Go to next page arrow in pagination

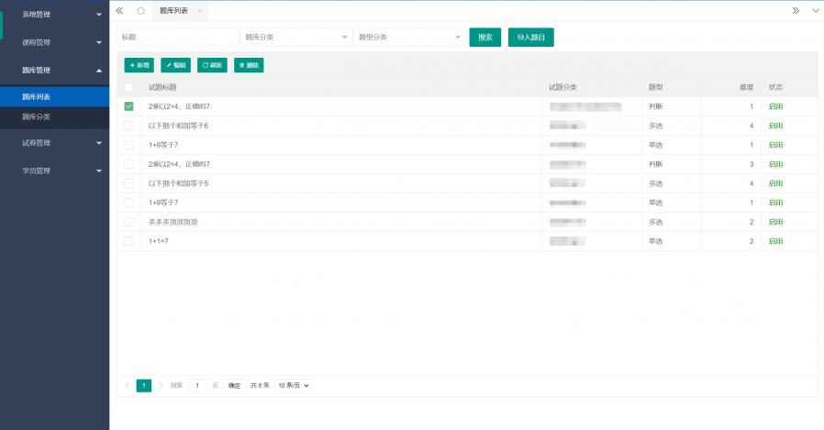[161, 386]
